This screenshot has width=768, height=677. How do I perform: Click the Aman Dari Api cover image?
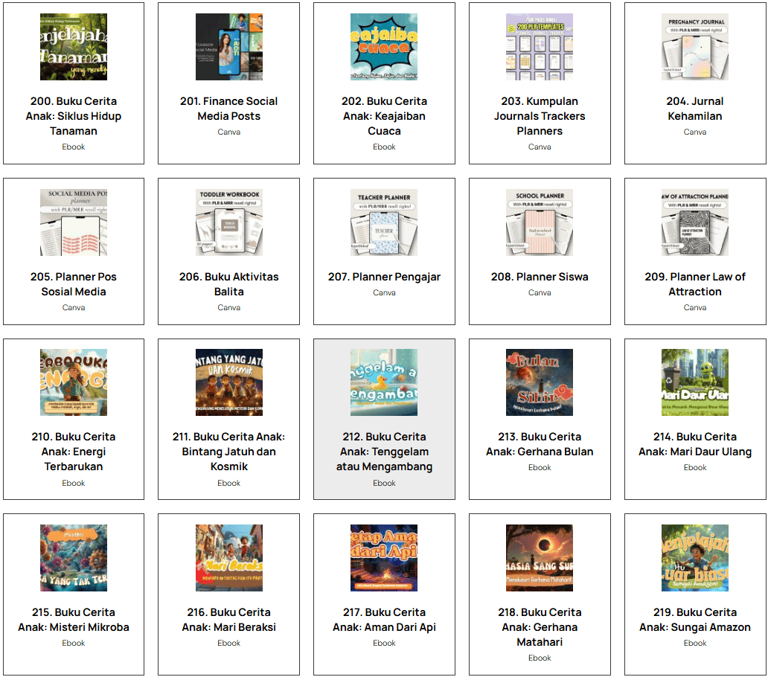point(384,558)
